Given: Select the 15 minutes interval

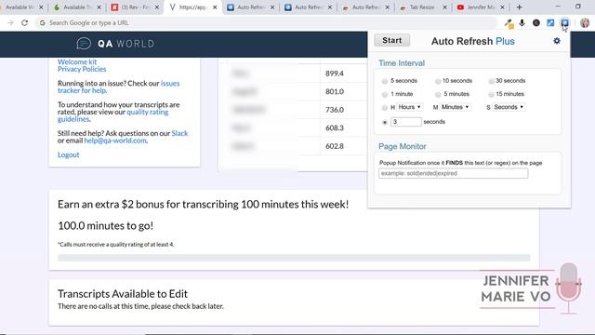Looking at the screenshot, I should [x=491, y=94].
